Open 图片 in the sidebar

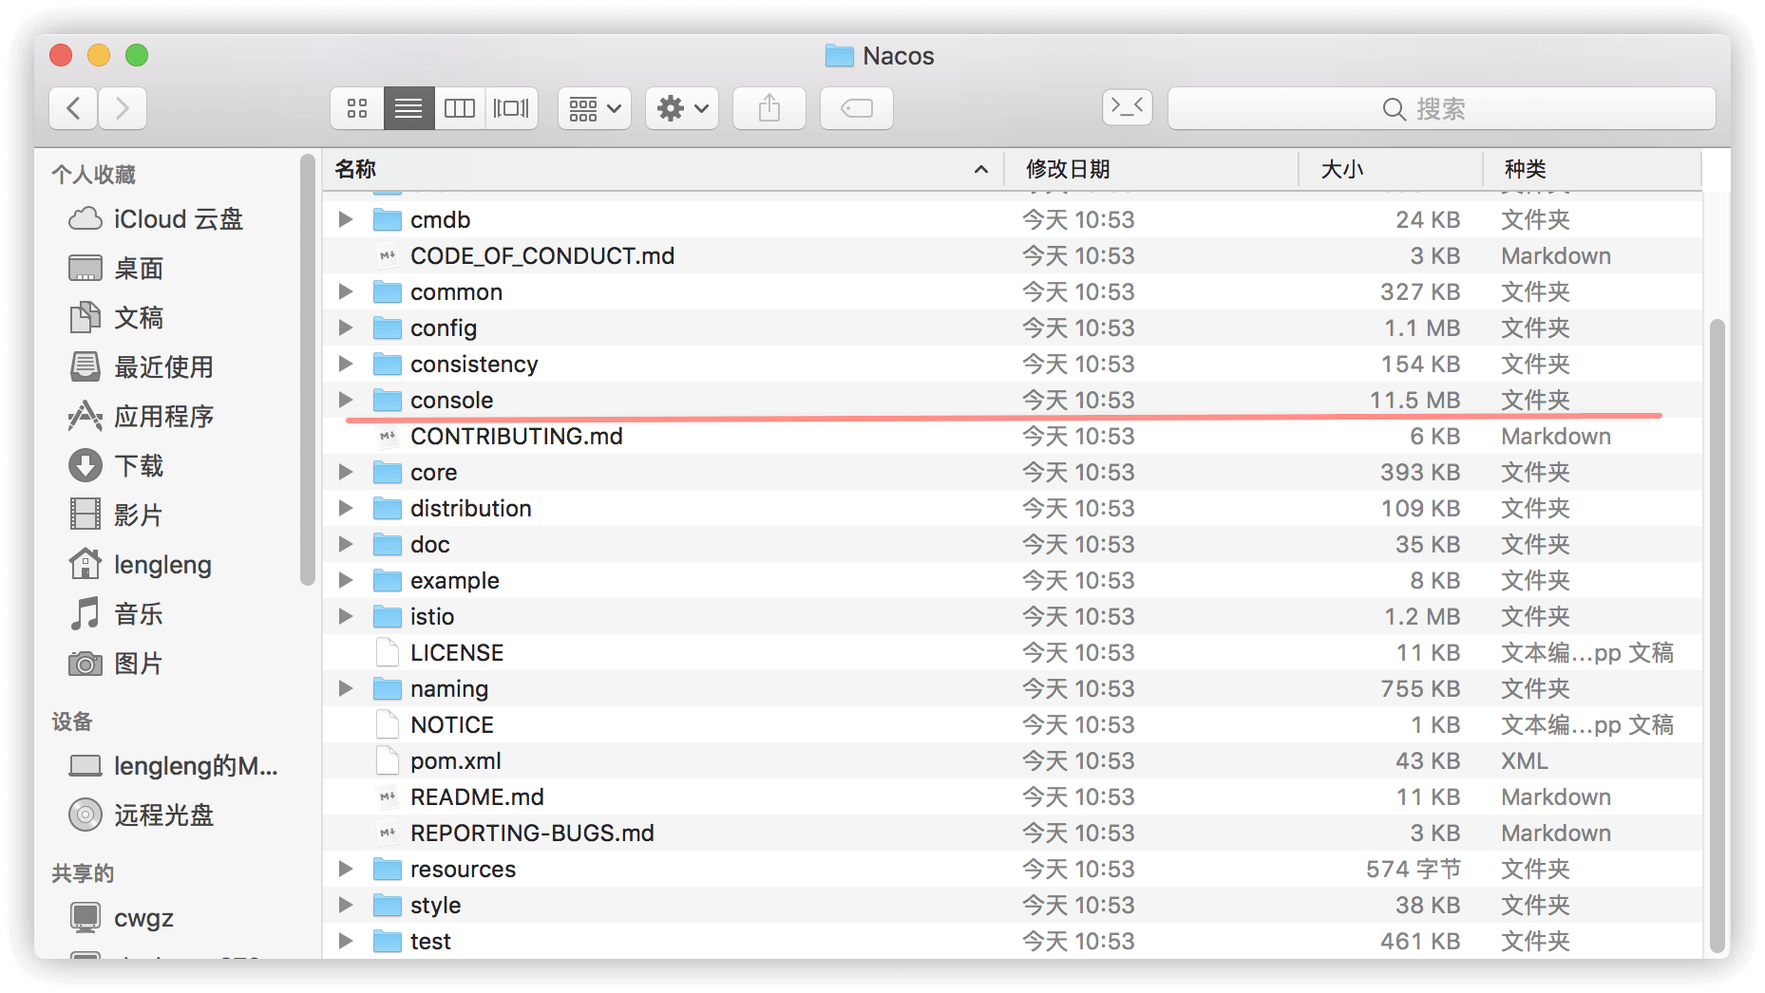coord(116,664)
